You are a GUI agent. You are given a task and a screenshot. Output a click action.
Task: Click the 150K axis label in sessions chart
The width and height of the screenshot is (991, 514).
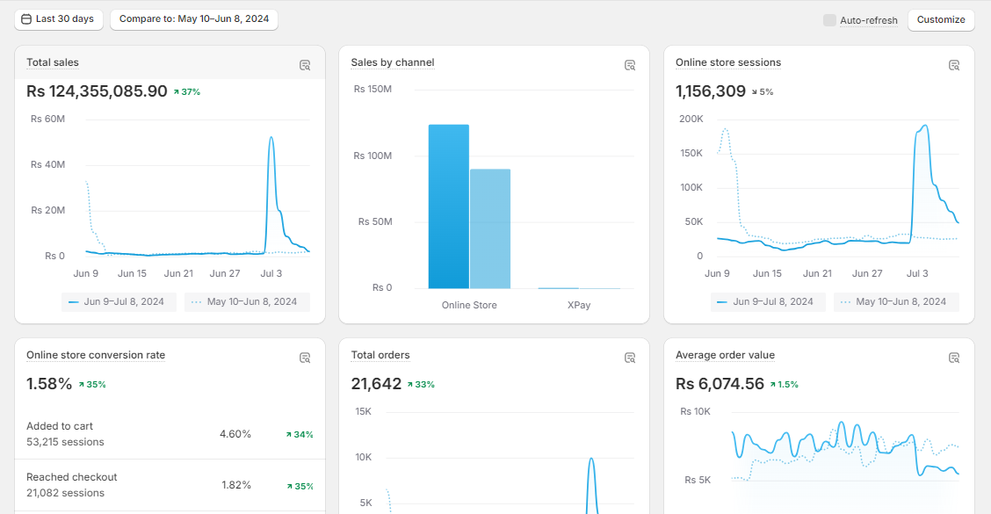(x=691, y=153)
